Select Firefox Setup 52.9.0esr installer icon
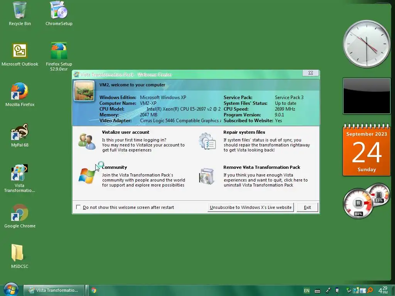This screenshot has height=296, width=395. coord(59,50)
